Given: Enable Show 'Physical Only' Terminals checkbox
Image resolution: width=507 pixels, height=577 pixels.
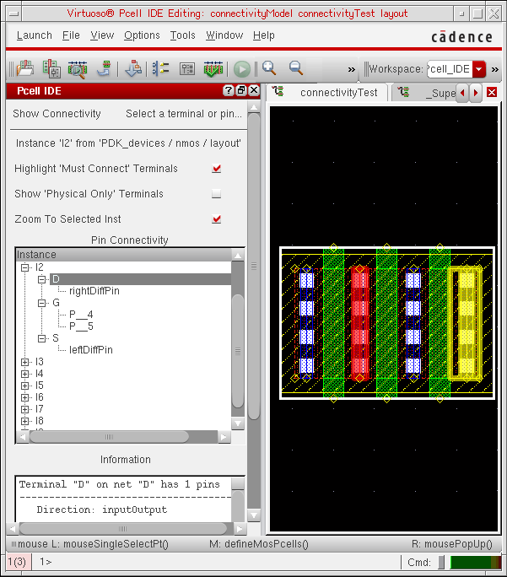Looking at the screenshot, I should coord(216,193).
